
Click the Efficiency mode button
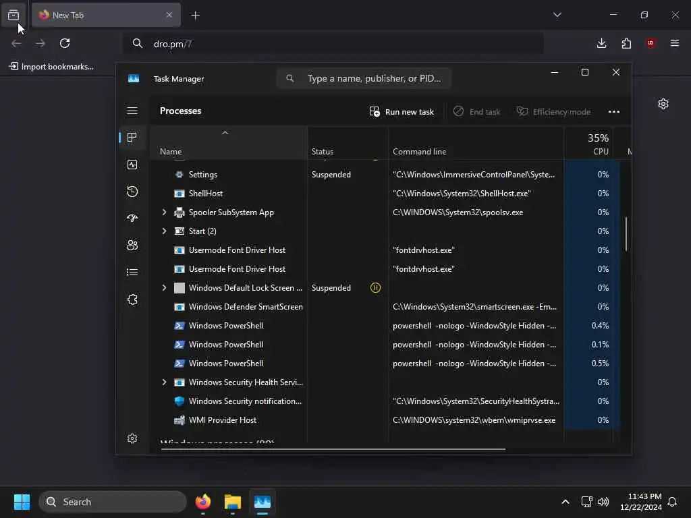553,112
